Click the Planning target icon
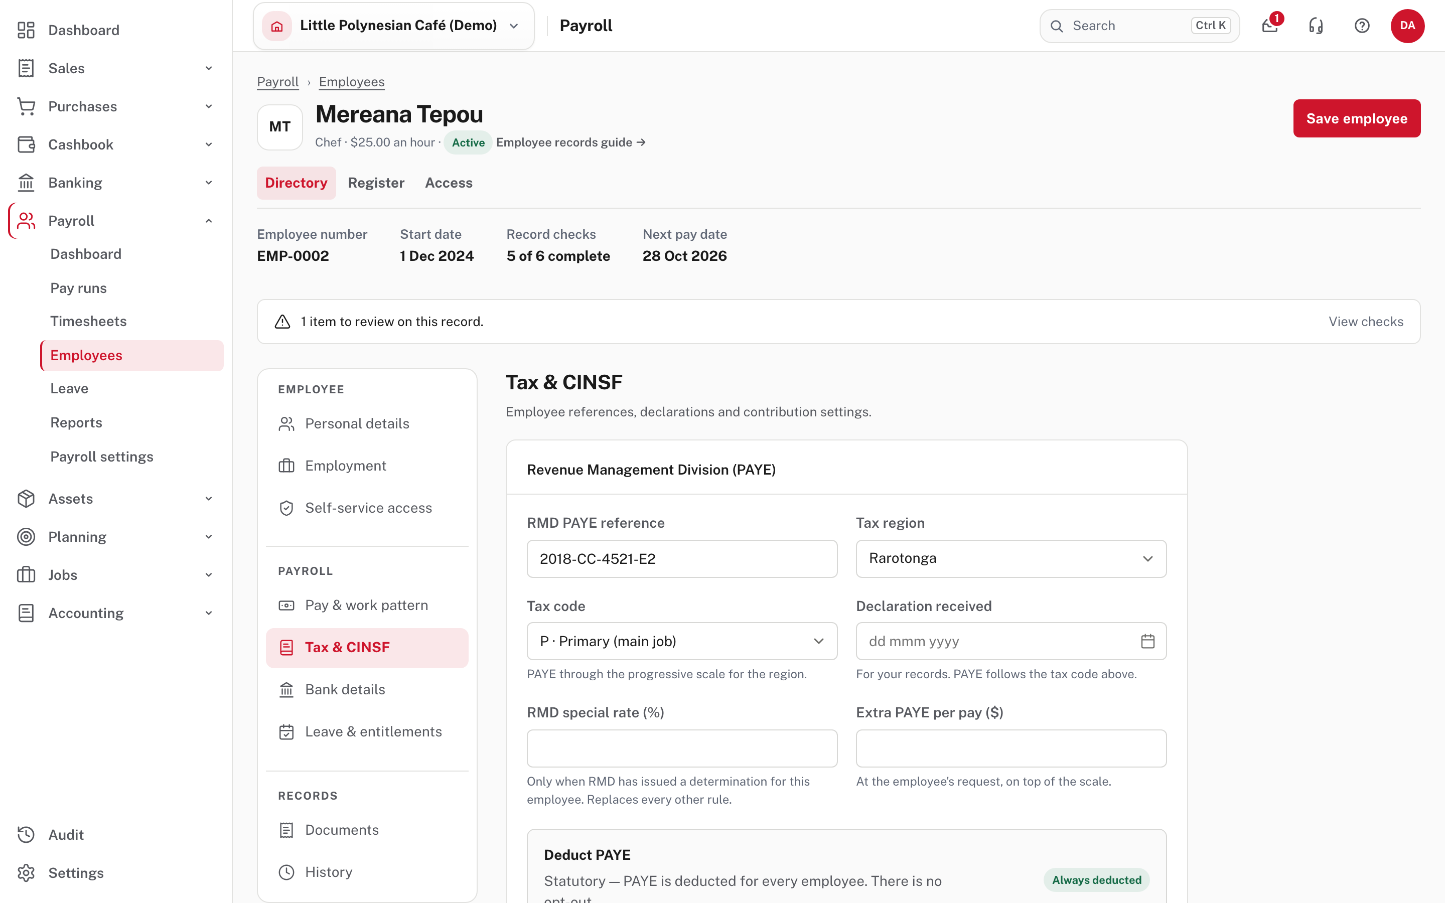The height and width of the screenshot is (903, 1445). click(26, 537)
